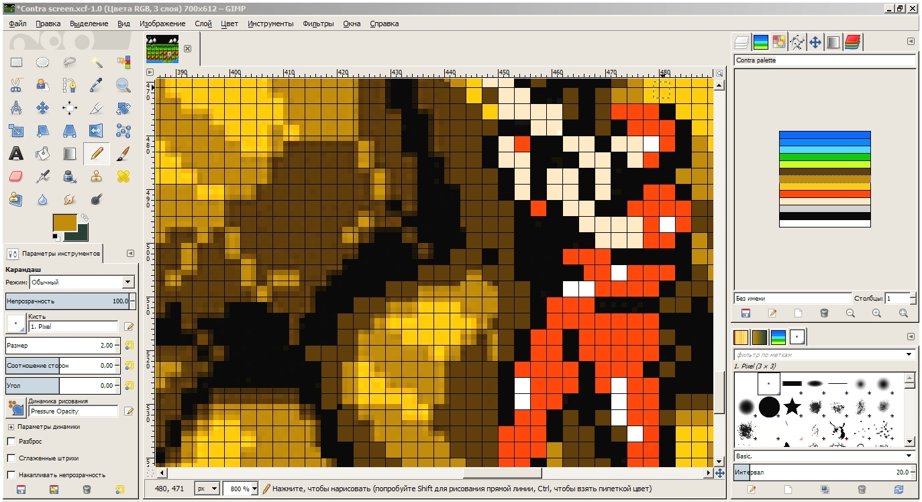The image size is (922, 502).
Task: Enable the Разброс checkbox
Action: pyautogui.click(x=11, y=442)
